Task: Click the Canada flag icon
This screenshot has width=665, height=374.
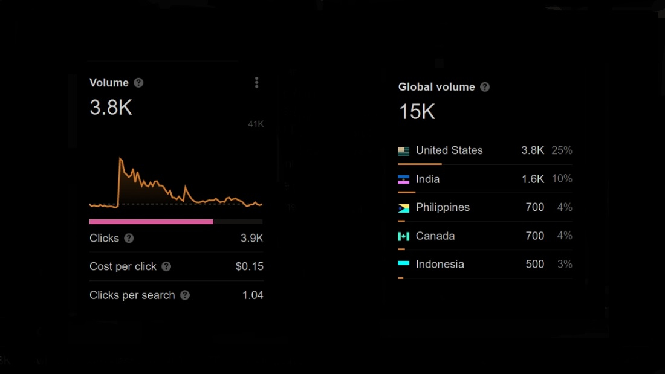Action: click(403, 236)
